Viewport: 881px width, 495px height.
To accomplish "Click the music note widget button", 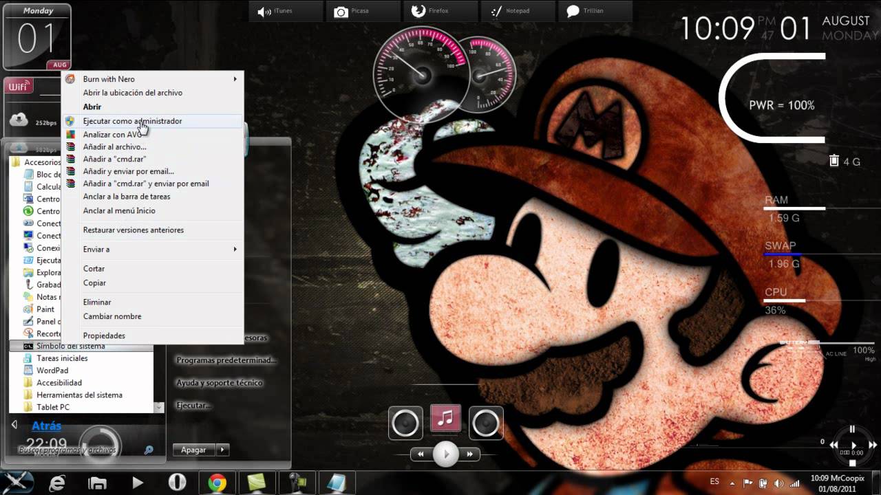I will pos(445,418).
